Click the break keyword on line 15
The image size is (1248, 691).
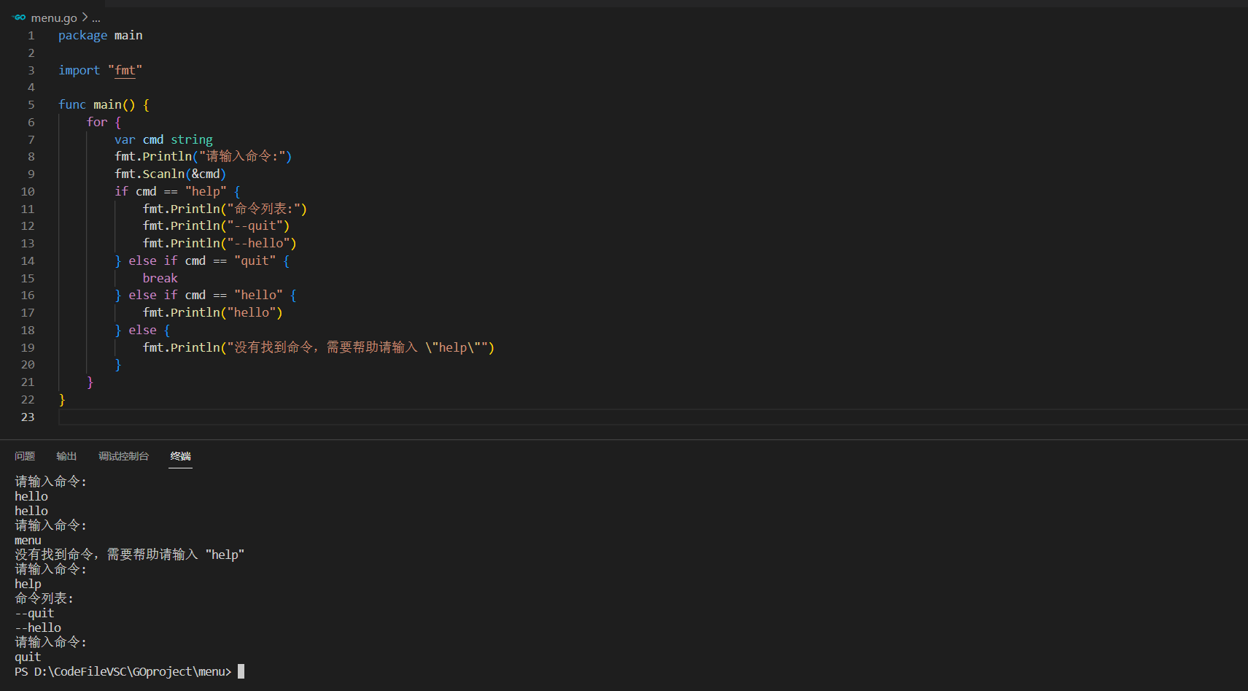pos(160,278)
